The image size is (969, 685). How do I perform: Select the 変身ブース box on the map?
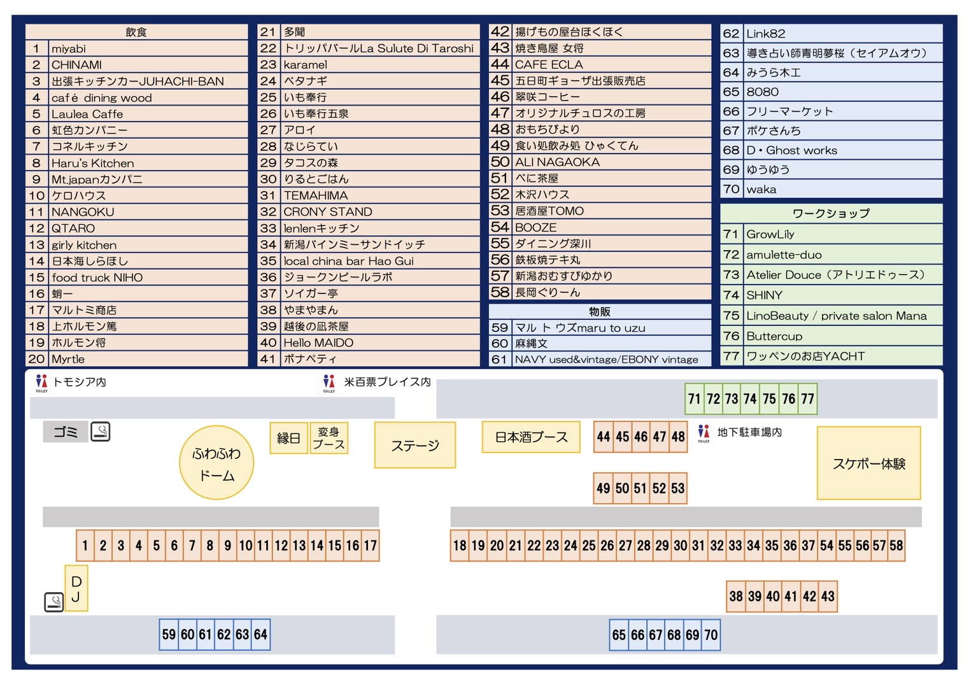pyautogui.click(x=329, y=438)
